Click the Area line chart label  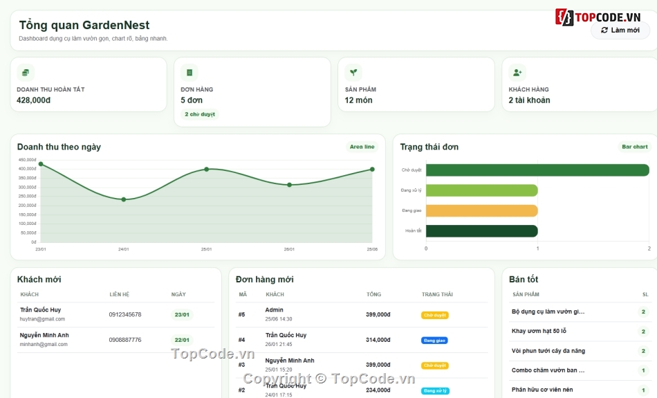click(362, 147)
